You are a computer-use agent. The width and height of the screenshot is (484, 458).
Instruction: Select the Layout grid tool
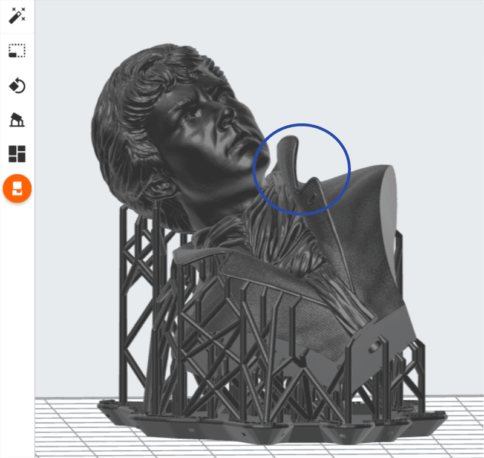(17, 154)
